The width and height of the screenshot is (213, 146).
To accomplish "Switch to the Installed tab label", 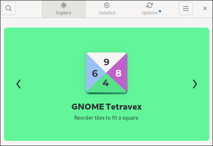I will 107,13.
